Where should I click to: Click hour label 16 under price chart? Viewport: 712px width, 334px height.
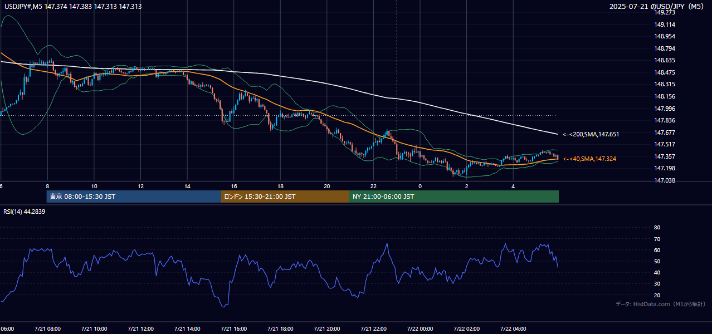[234, 186]
